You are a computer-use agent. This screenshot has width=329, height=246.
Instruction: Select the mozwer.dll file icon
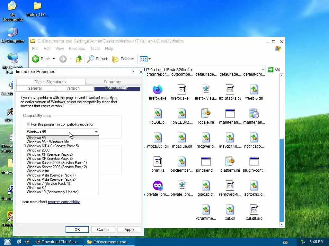(x=206, y=138)
